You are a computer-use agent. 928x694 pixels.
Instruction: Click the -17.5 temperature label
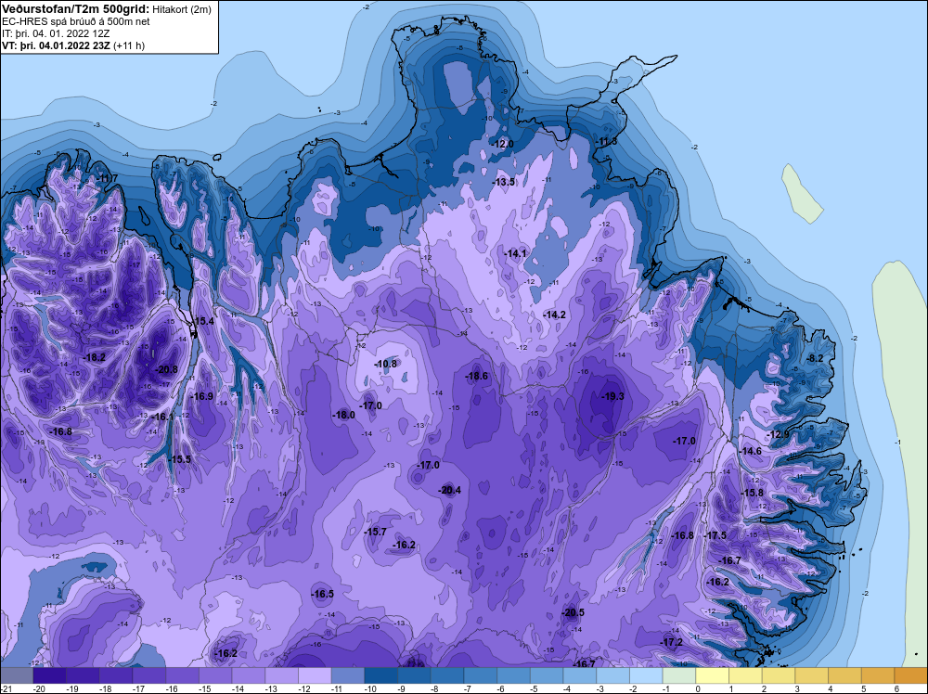(715, 534)
